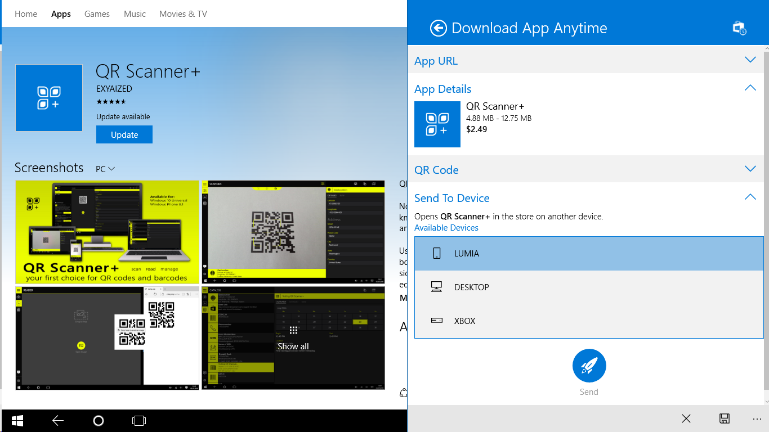The width and height of the screenshot is (769, 432).
Task: Open the download history icon in header
Action: 739,28
